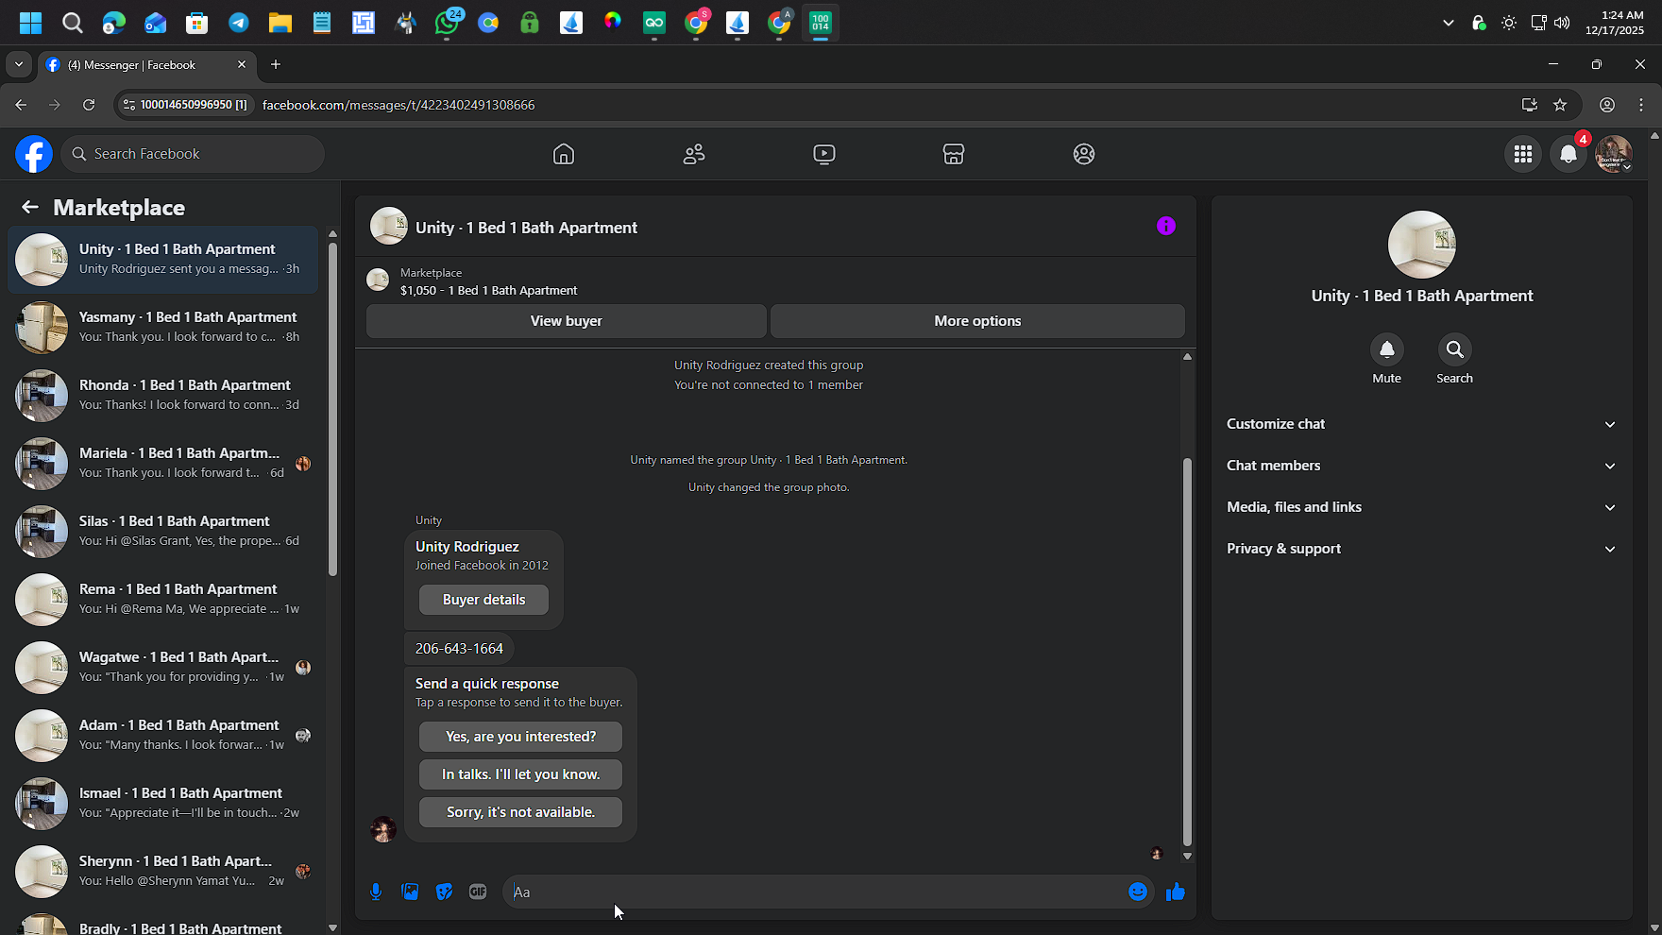Choose a sticker icon
This screenshot has height=935, width=1662.
click(x=444, y=892)
